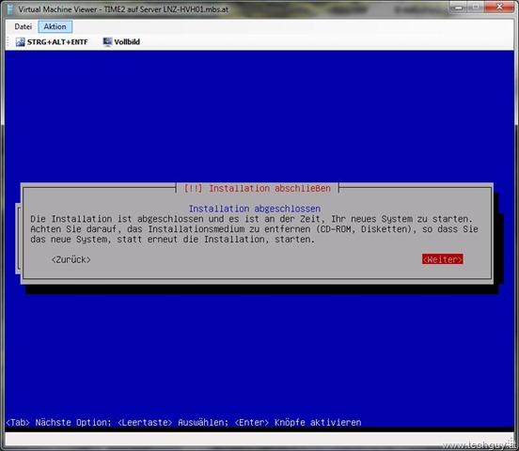The image size is (519, 451).
Task: Click the <Enter> Knöpfe aktivieren hint
Action: (298, 423)
